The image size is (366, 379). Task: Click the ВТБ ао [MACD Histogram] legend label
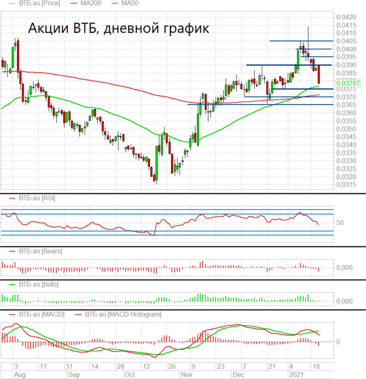click(123, 314)
